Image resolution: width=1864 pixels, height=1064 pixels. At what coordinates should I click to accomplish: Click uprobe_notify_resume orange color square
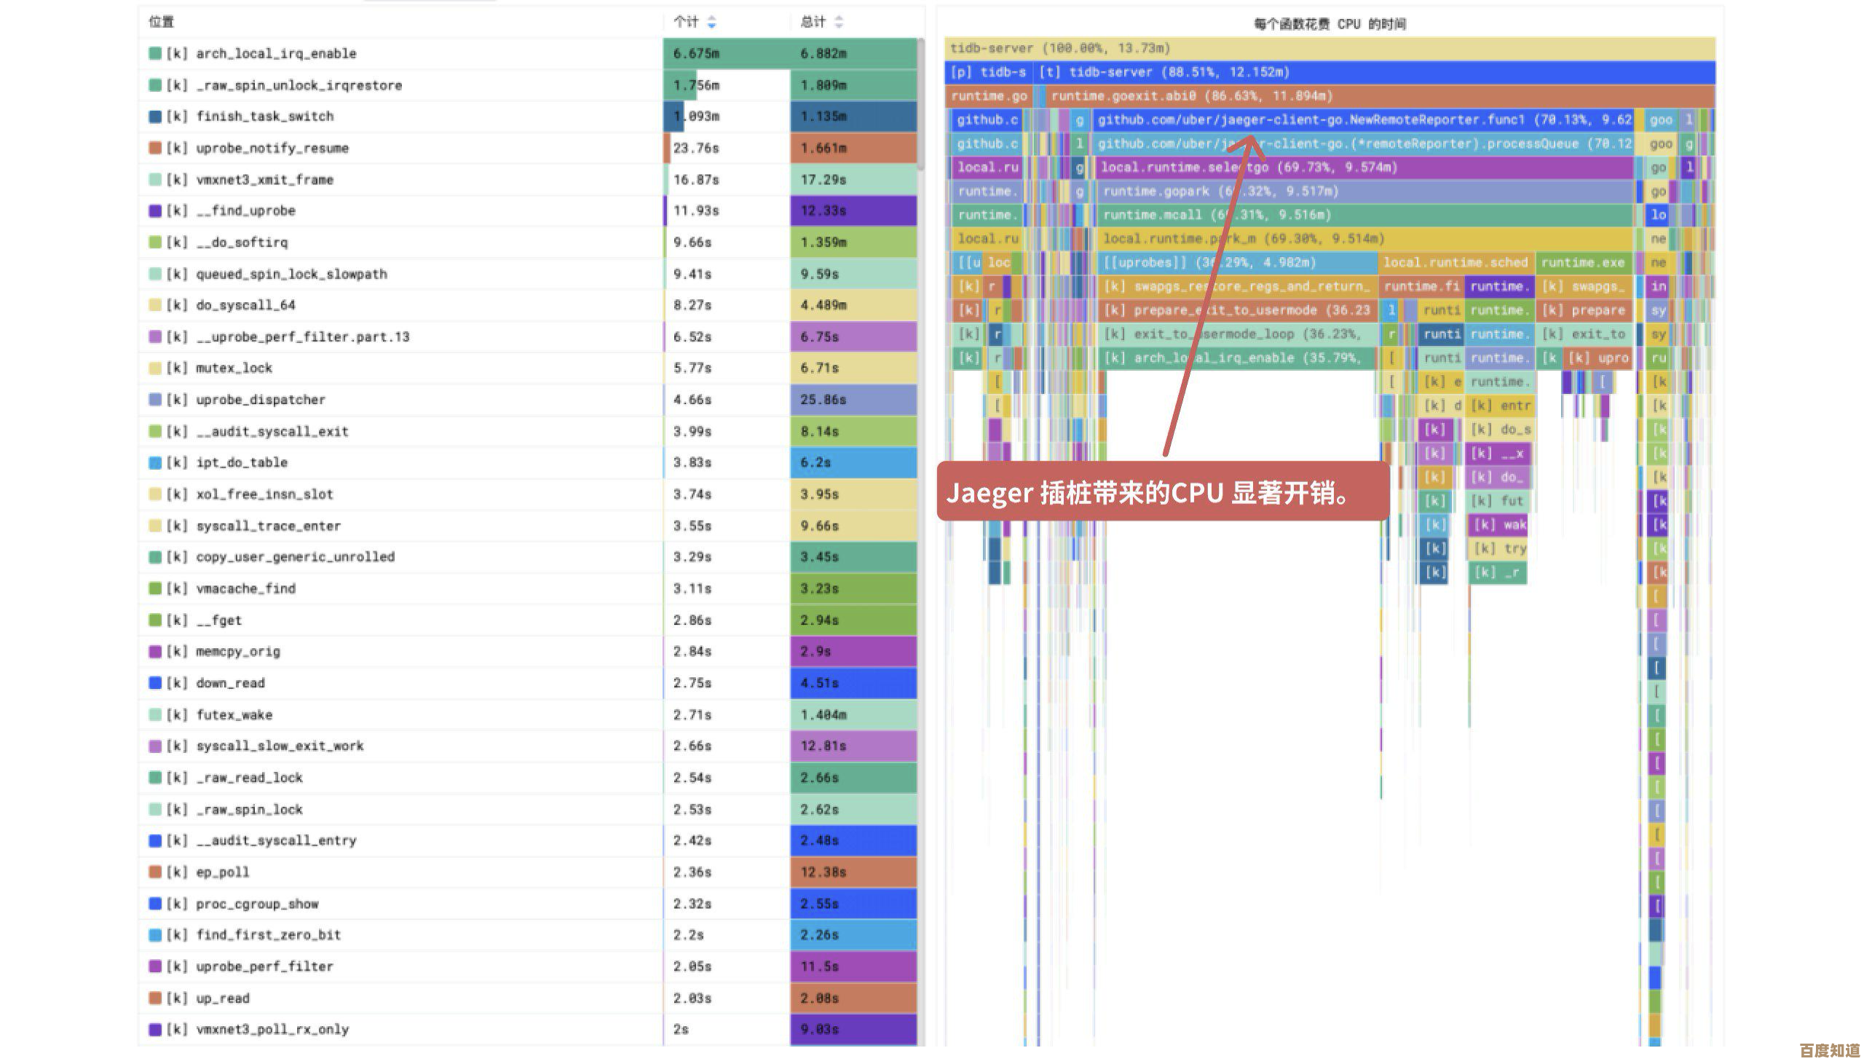(x=155, y=148)
